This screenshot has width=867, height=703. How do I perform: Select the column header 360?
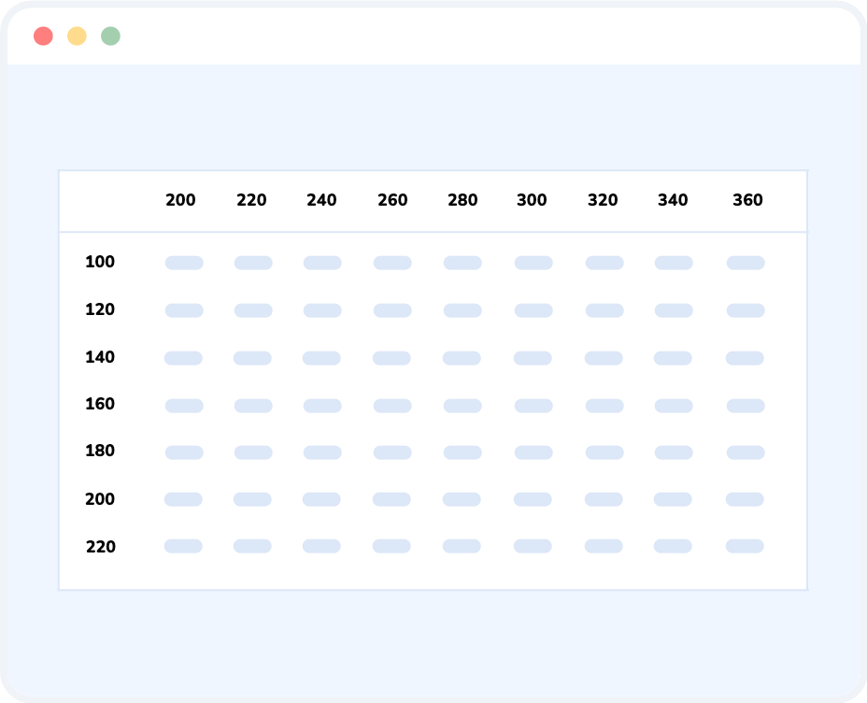[x=747, y=200]
